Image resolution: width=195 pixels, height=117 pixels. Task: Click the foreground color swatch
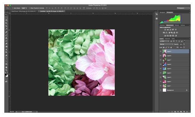(6, 75)
